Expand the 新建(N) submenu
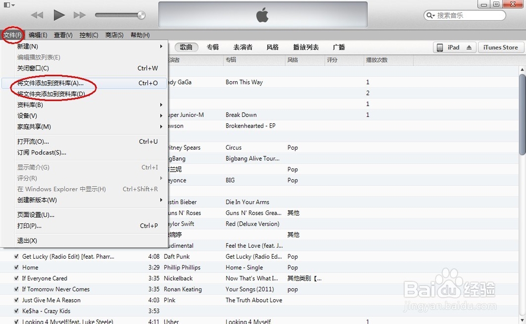The width and height of the screenshot is (526, 324). [84, 46]
